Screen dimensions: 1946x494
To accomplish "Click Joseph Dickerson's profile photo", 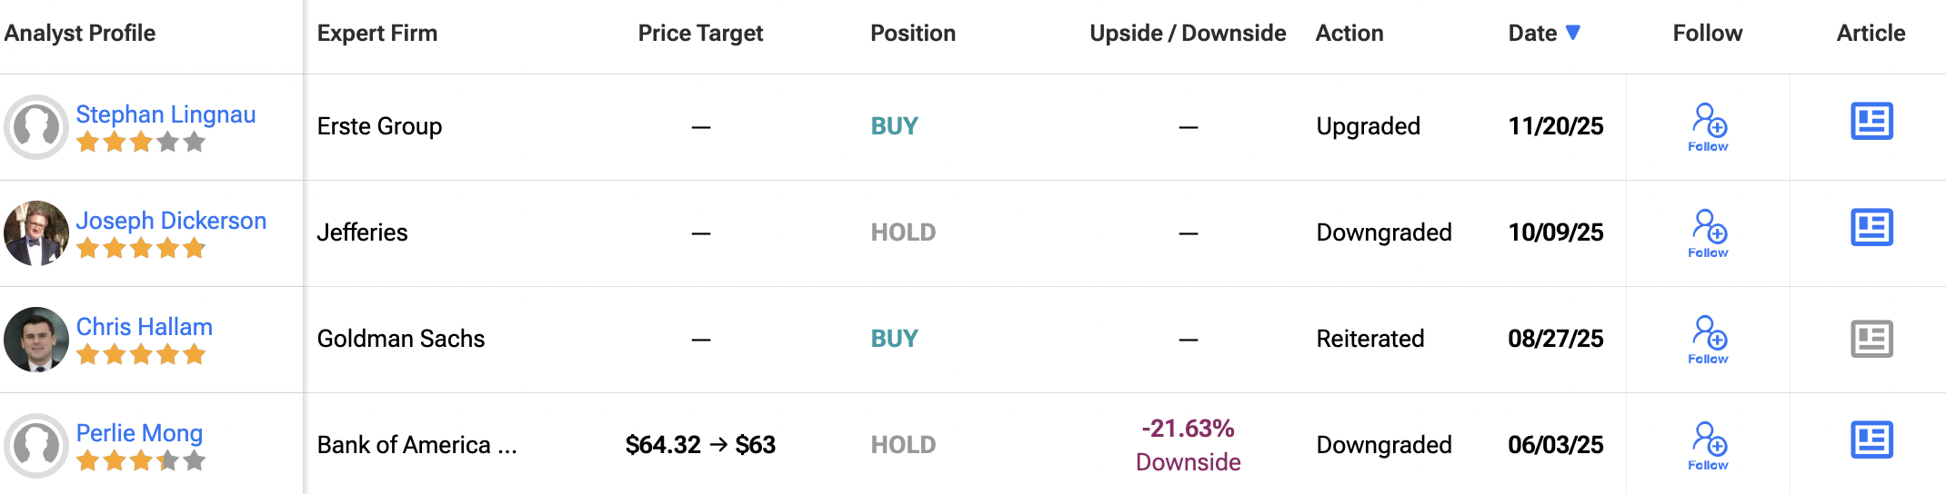I will point(36,233).
